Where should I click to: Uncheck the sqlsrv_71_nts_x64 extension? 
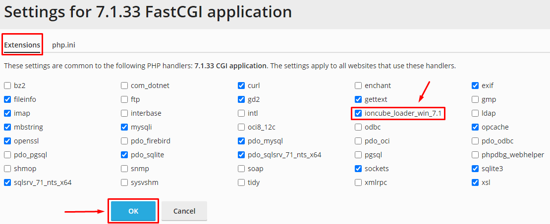[7, 182]
